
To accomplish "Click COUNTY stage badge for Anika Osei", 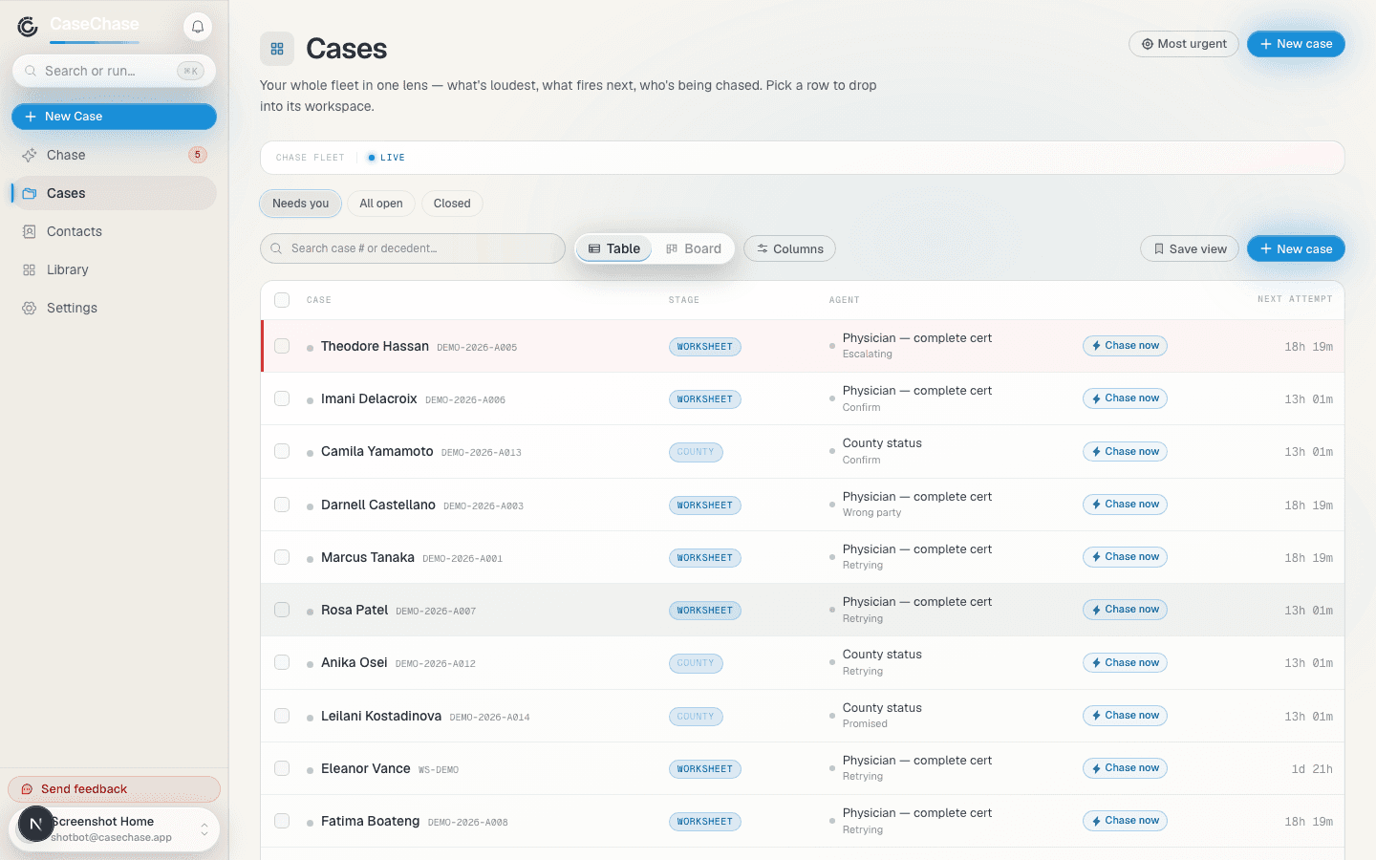I will [696, 663].
